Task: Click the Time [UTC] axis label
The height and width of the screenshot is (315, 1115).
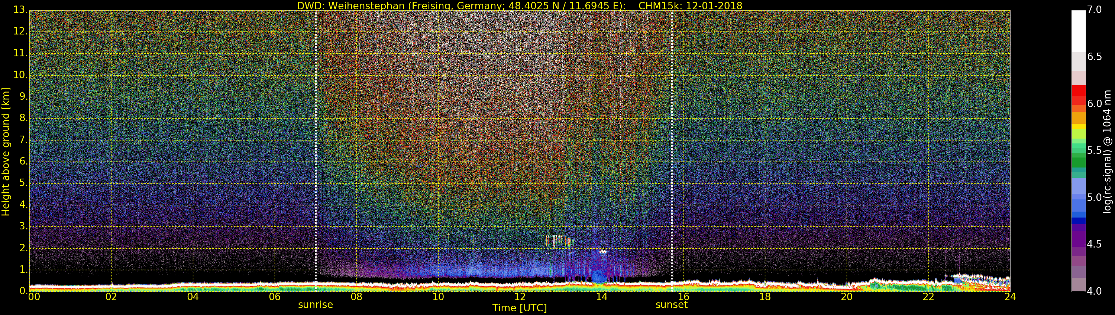Action: [x=520, y=308]
